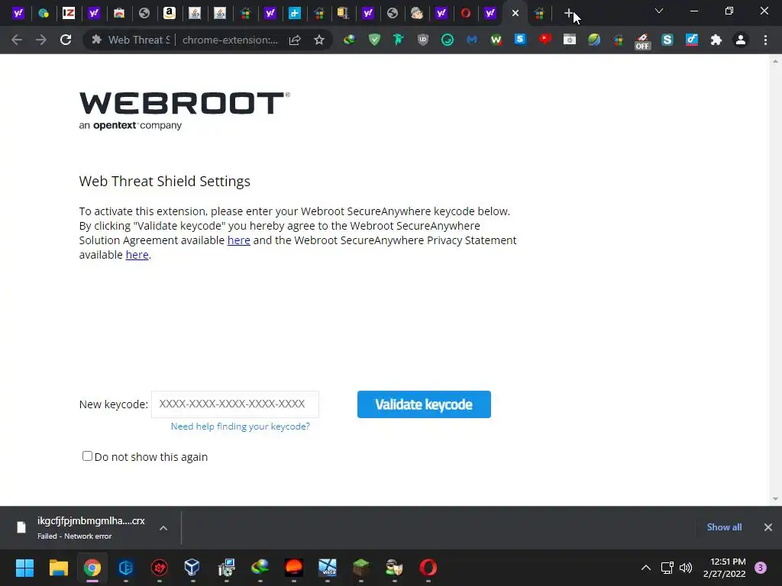
Task: Open the Windows Start menu
Action: (x=24, y=568)
